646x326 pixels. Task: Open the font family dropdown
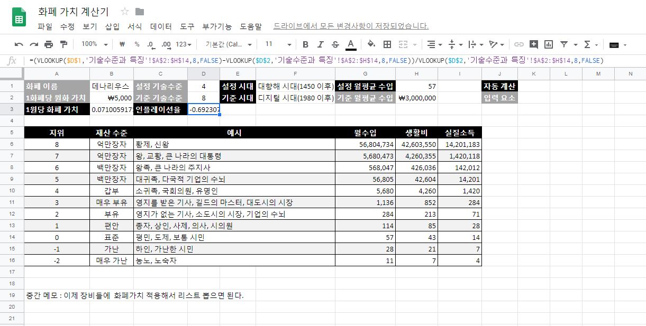tap(229, 44)
